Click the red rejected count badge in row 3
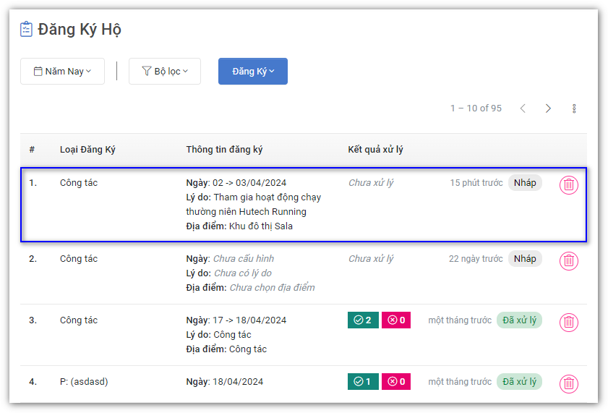This screenshot has height=413, width=608. [396, 320]
